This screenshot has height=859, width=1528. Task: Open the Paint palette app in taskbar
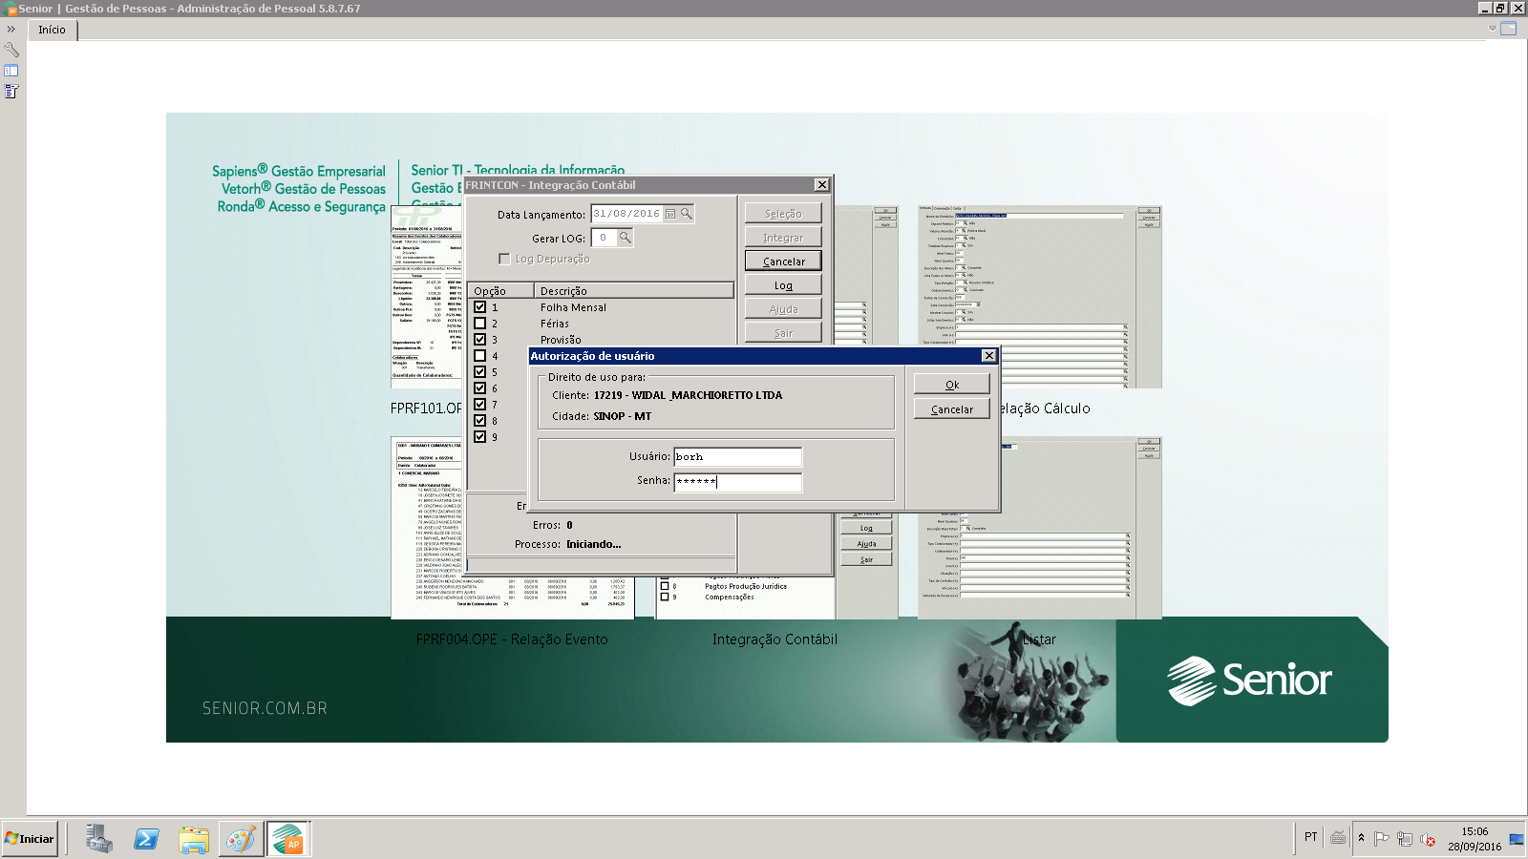[241, 839]
